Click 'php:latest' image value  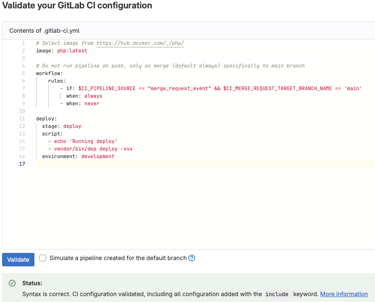point(72,51)
